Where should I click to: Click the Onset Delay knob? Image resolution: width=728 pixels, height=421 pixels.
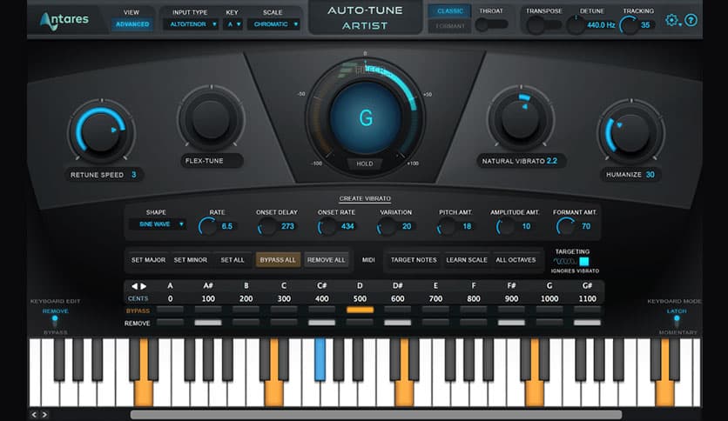267,226
